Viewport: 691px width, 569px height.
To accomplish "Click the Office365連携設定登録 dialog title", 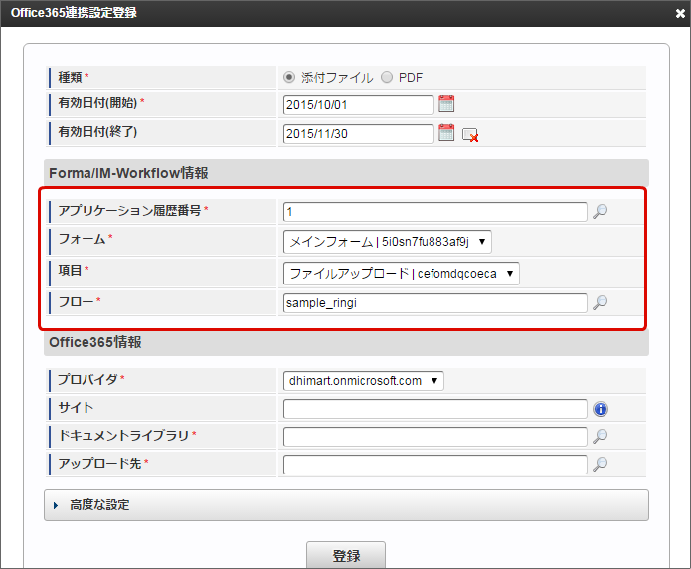I will tap(74, 13).
